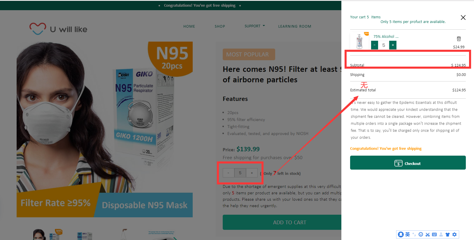Image resolution: width=474 pixels, height=240 pixels.
Task: Open the SHOP menu item
Action: coord(220,26)
